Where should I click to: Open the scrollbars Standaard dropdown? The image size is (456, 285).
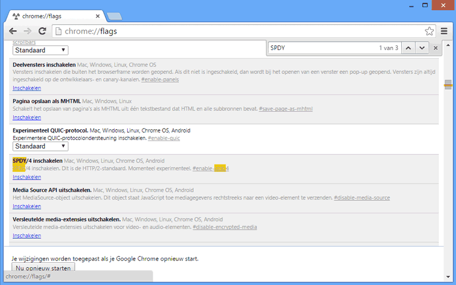40,50
